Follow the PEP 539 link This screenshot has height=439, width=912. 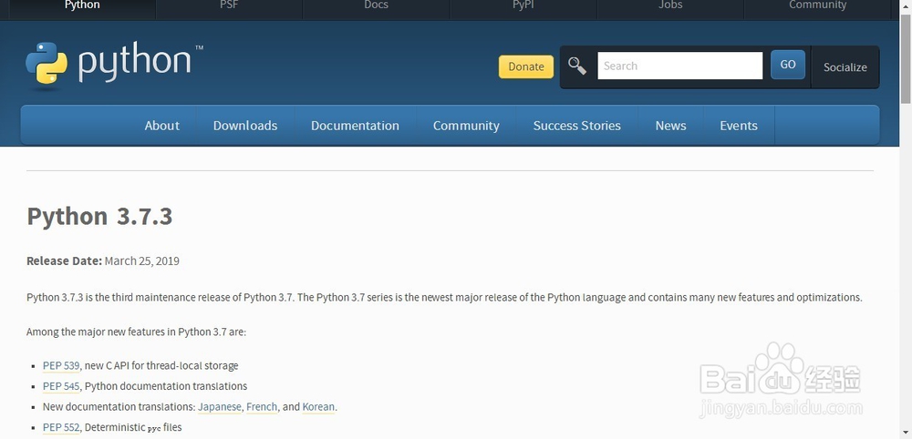coord(61,366)
